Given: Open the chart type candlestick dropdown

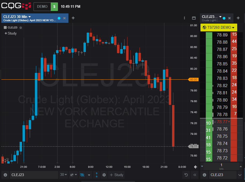Looking at the screenshot, I should (74, 175).
